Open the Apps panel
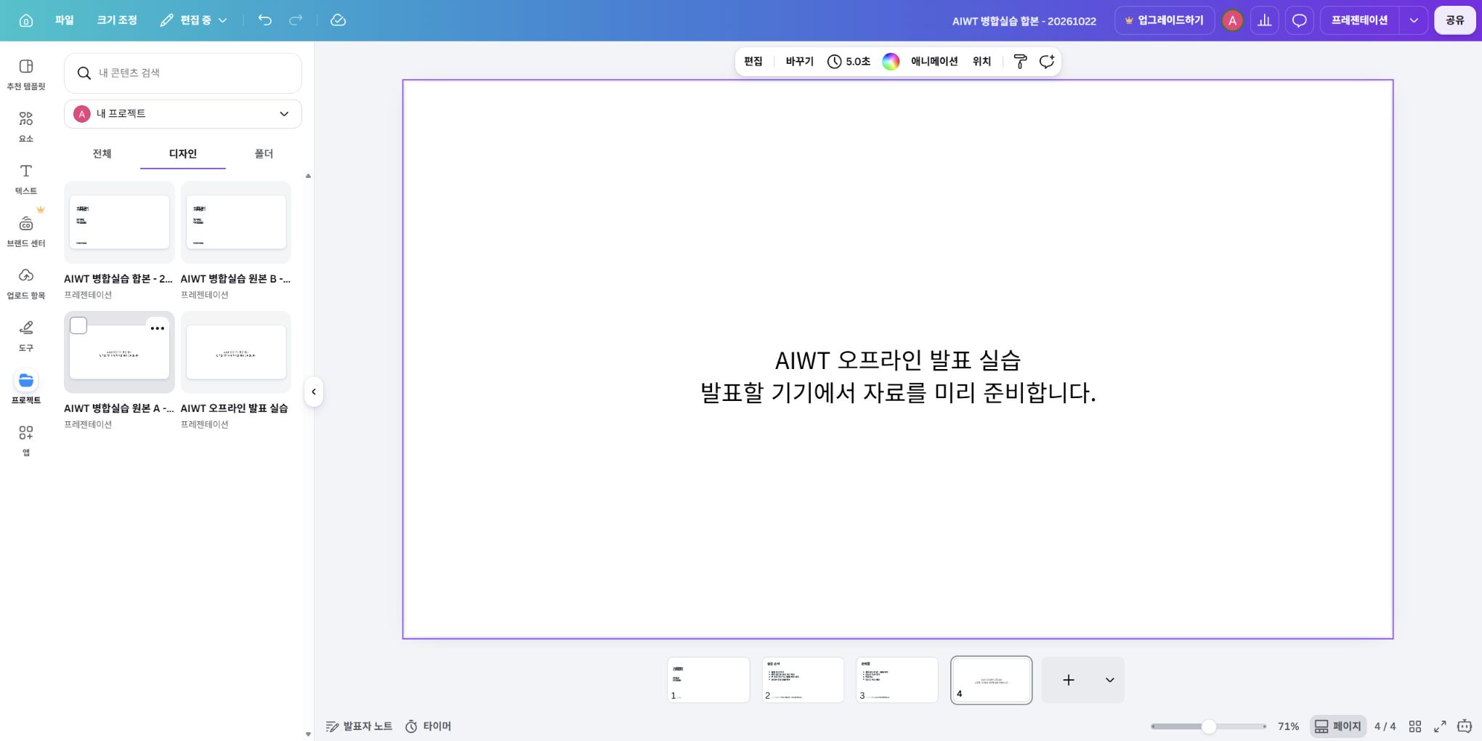 [26, 441]
